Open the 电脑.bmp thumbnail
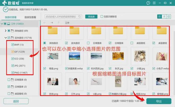This screenshot has height=107, width=175. pos(140,82)
